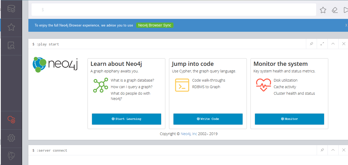Pin the :play start frame
348x165 pixels.
tap(311, 44)
